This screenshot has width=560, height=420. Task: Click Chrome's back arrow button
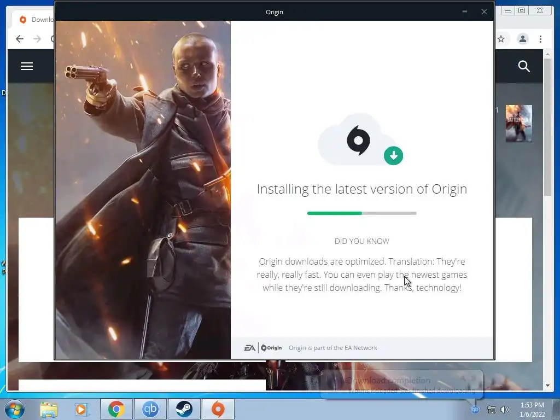click(20, 39)
